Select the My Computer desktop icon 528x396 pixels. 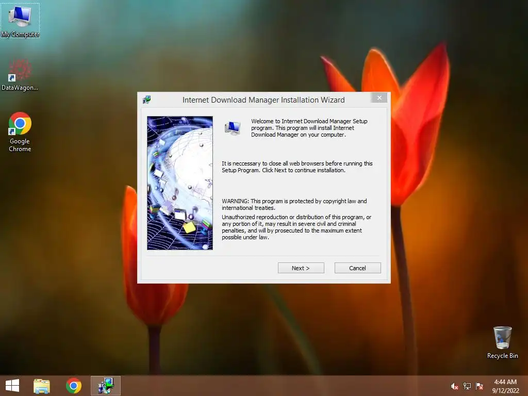pyautogui.click(x=20, y=21)
